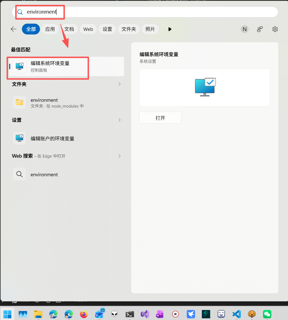Click the blue bird taskbar icon
The width and height of the screenshot is (288, 320).
point(191,314)
